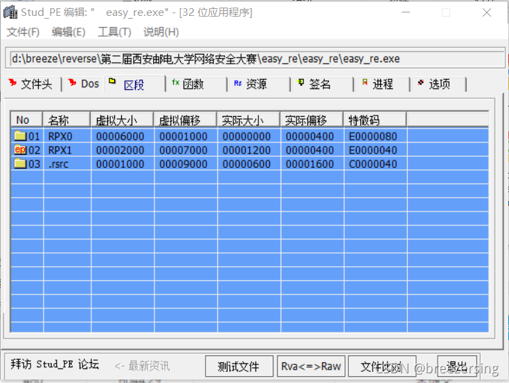The height and width of the screenshot is (383, 509).
Task: Click the ep entry-point icon of section 02
Action: tap(20, 150)
